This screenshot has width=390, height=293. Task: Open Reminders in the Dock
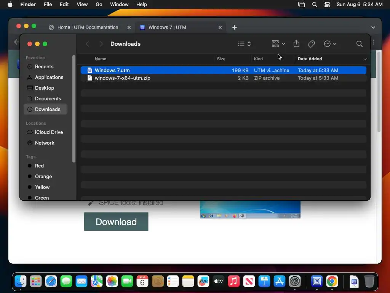click(173, 282)
